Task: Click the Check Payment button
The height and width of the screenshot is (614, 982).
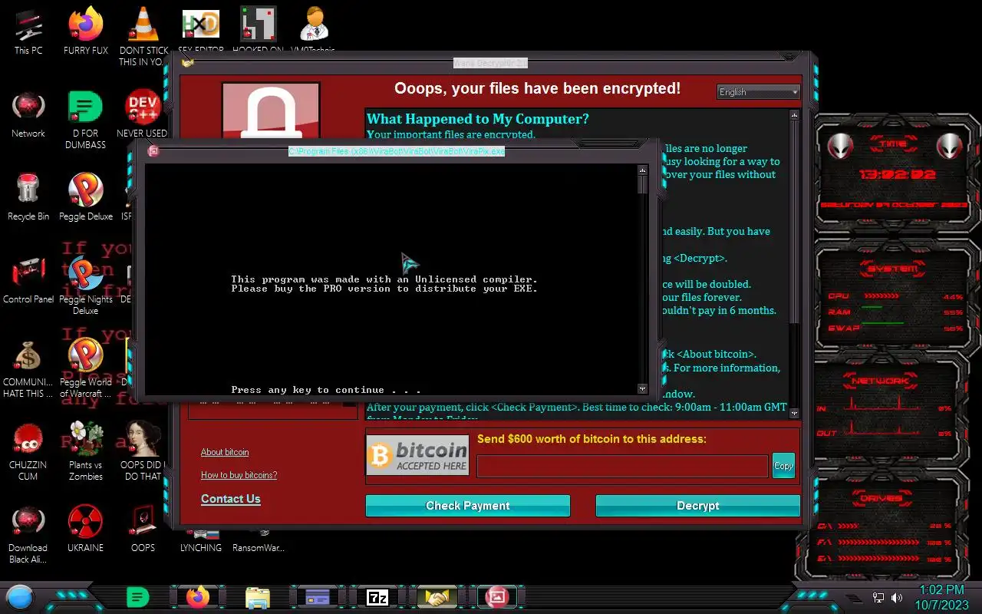Action: (468, 506)
